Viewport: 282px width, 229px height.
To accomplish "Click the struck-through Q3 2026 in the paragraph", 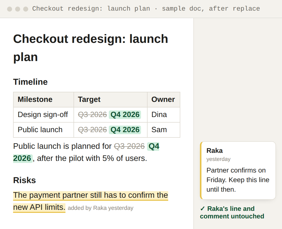I will coord(129,146).
